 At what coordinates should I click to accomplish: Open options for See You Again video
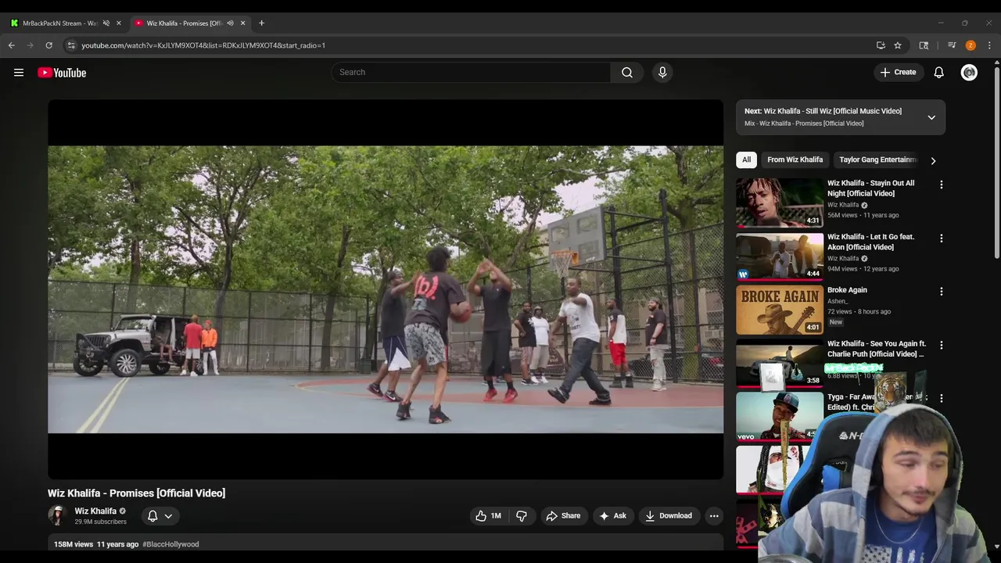942,345
